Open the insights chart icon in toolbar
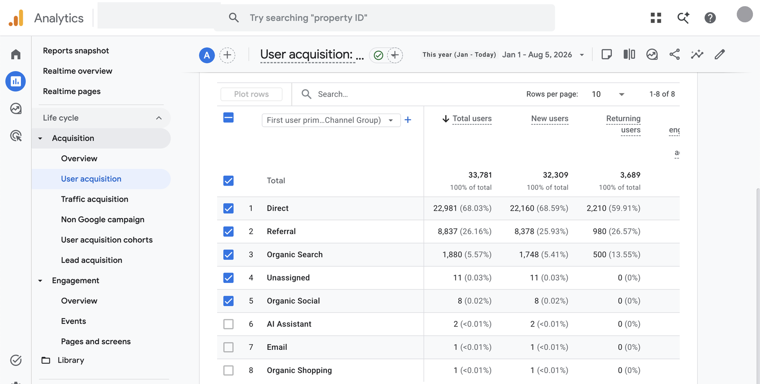Screen dimensions: 760x384 652,55
